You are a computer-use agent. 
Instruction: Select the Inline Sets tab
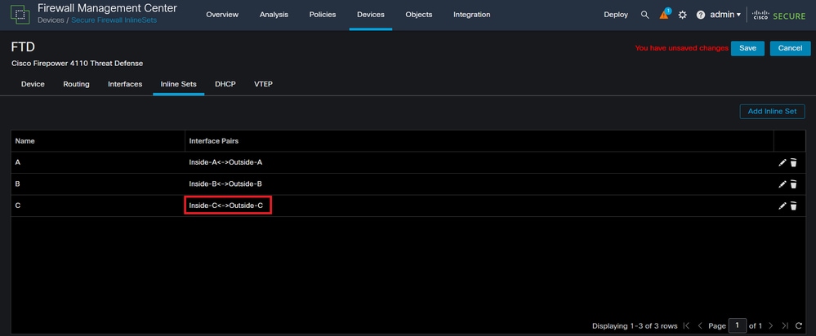tap(179, 84)
